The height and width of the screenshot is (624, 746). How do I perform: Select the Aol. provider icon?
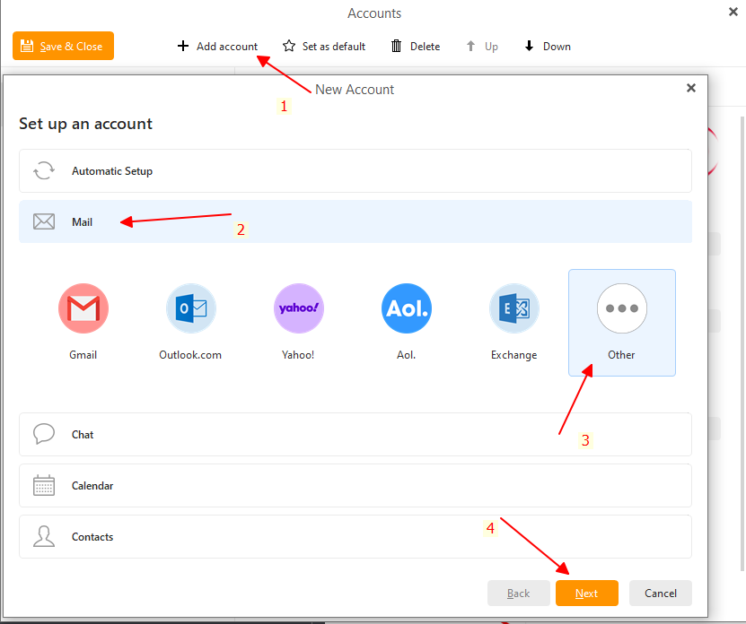[x=406, y=308]
